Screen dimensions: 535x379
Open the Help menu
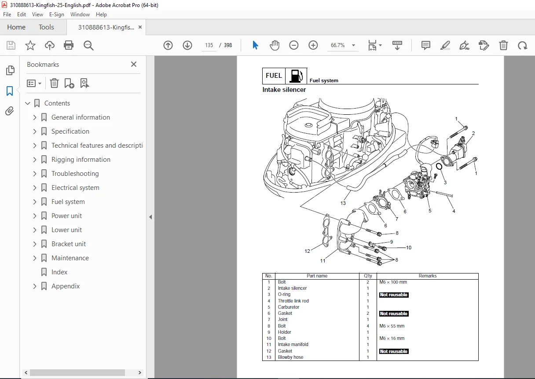point(101,15)
